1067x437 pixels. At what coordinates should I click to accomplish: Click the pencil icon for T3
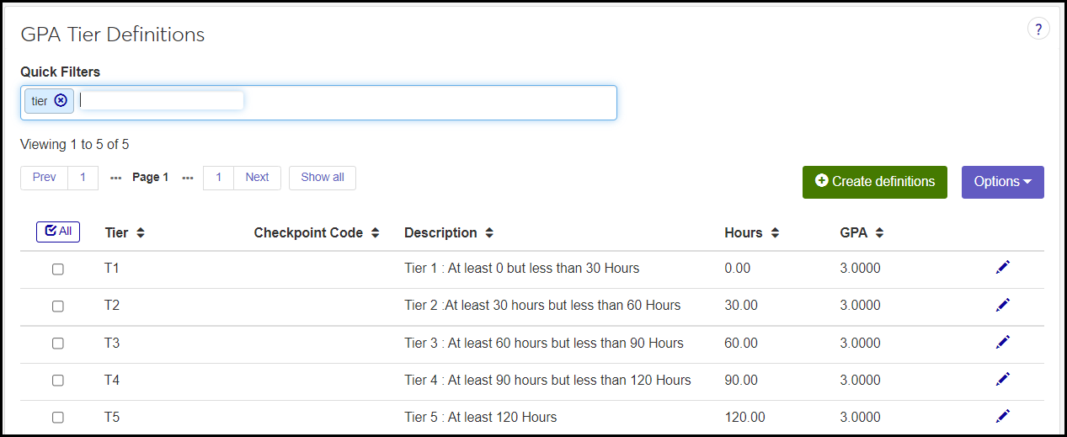point(1002,342)
